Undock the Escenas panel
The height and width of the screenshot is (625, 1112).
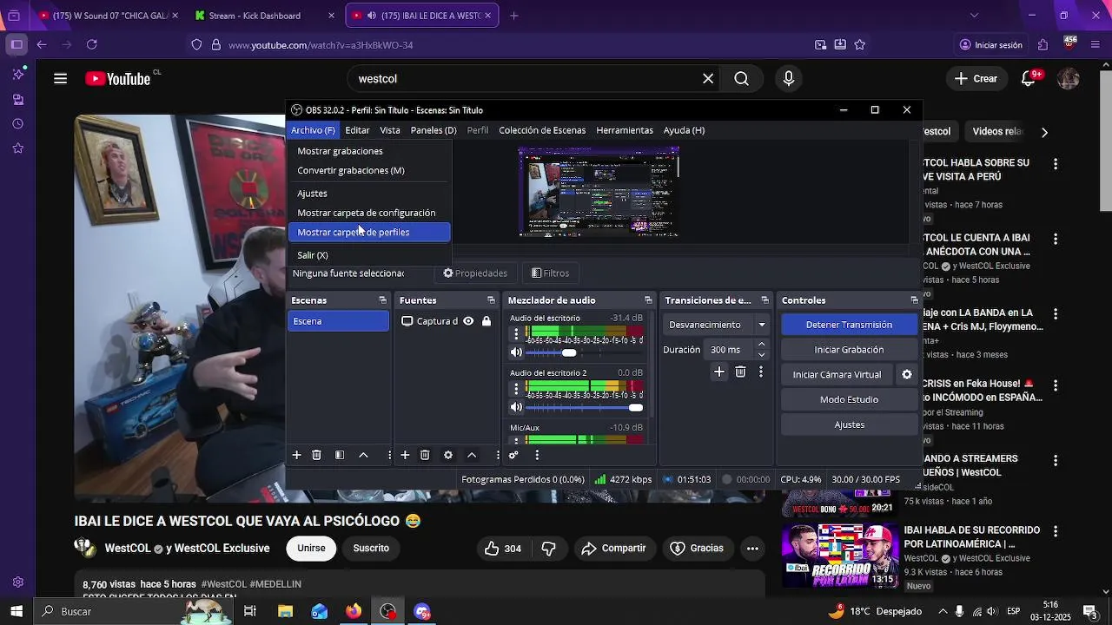point(382,300)
